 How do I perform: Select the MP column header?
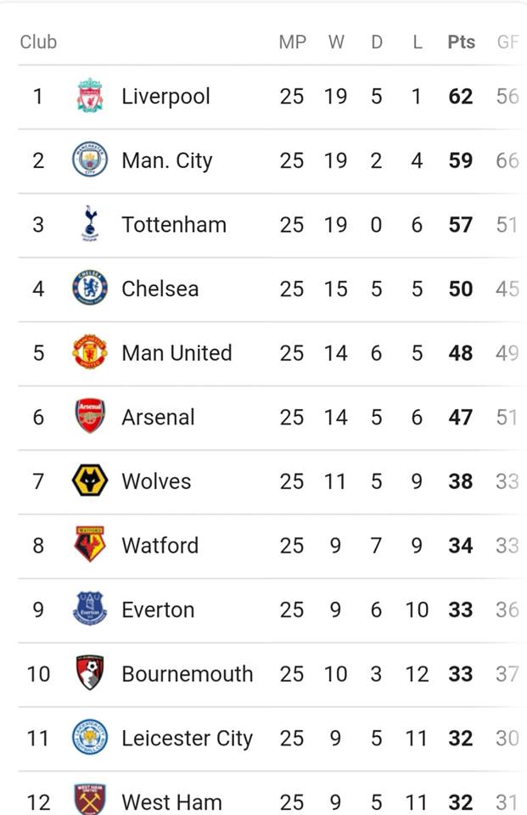click(293, 42)
